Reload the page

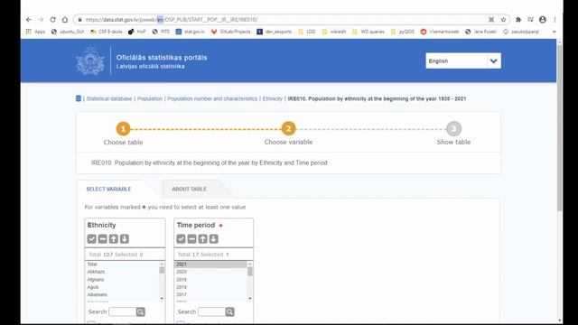pyautogui.click(x=52, y=20)
